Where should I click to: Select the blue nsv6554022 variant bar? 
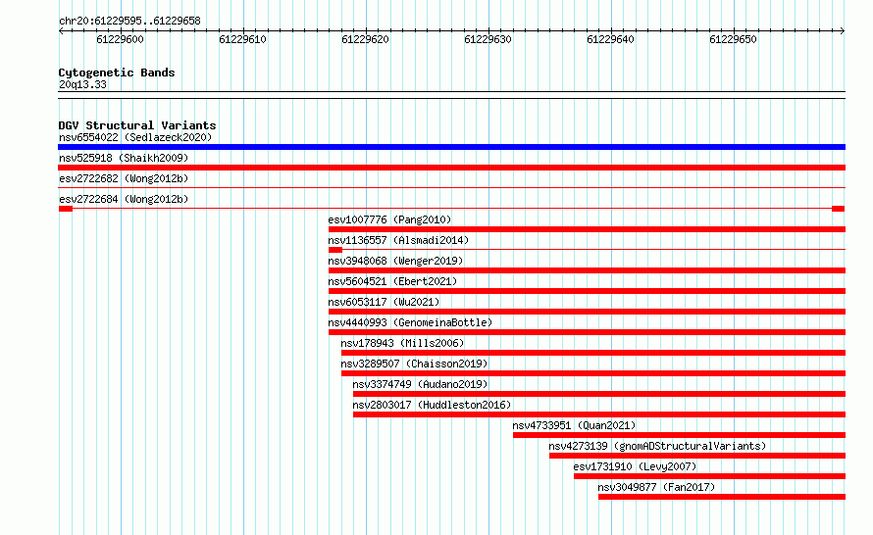(451, 147)
